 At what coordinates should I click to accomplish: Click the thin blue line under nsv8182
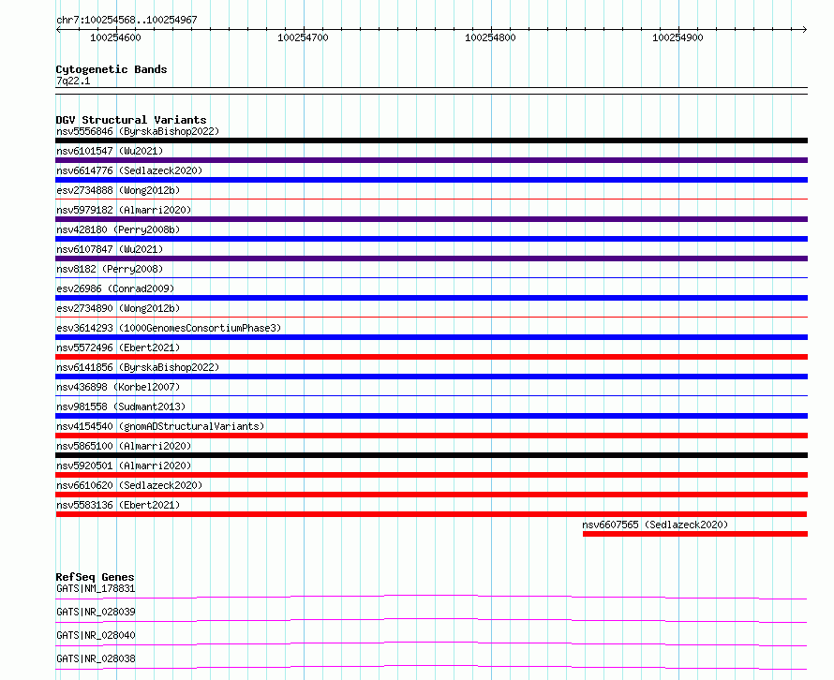[431, 277]
